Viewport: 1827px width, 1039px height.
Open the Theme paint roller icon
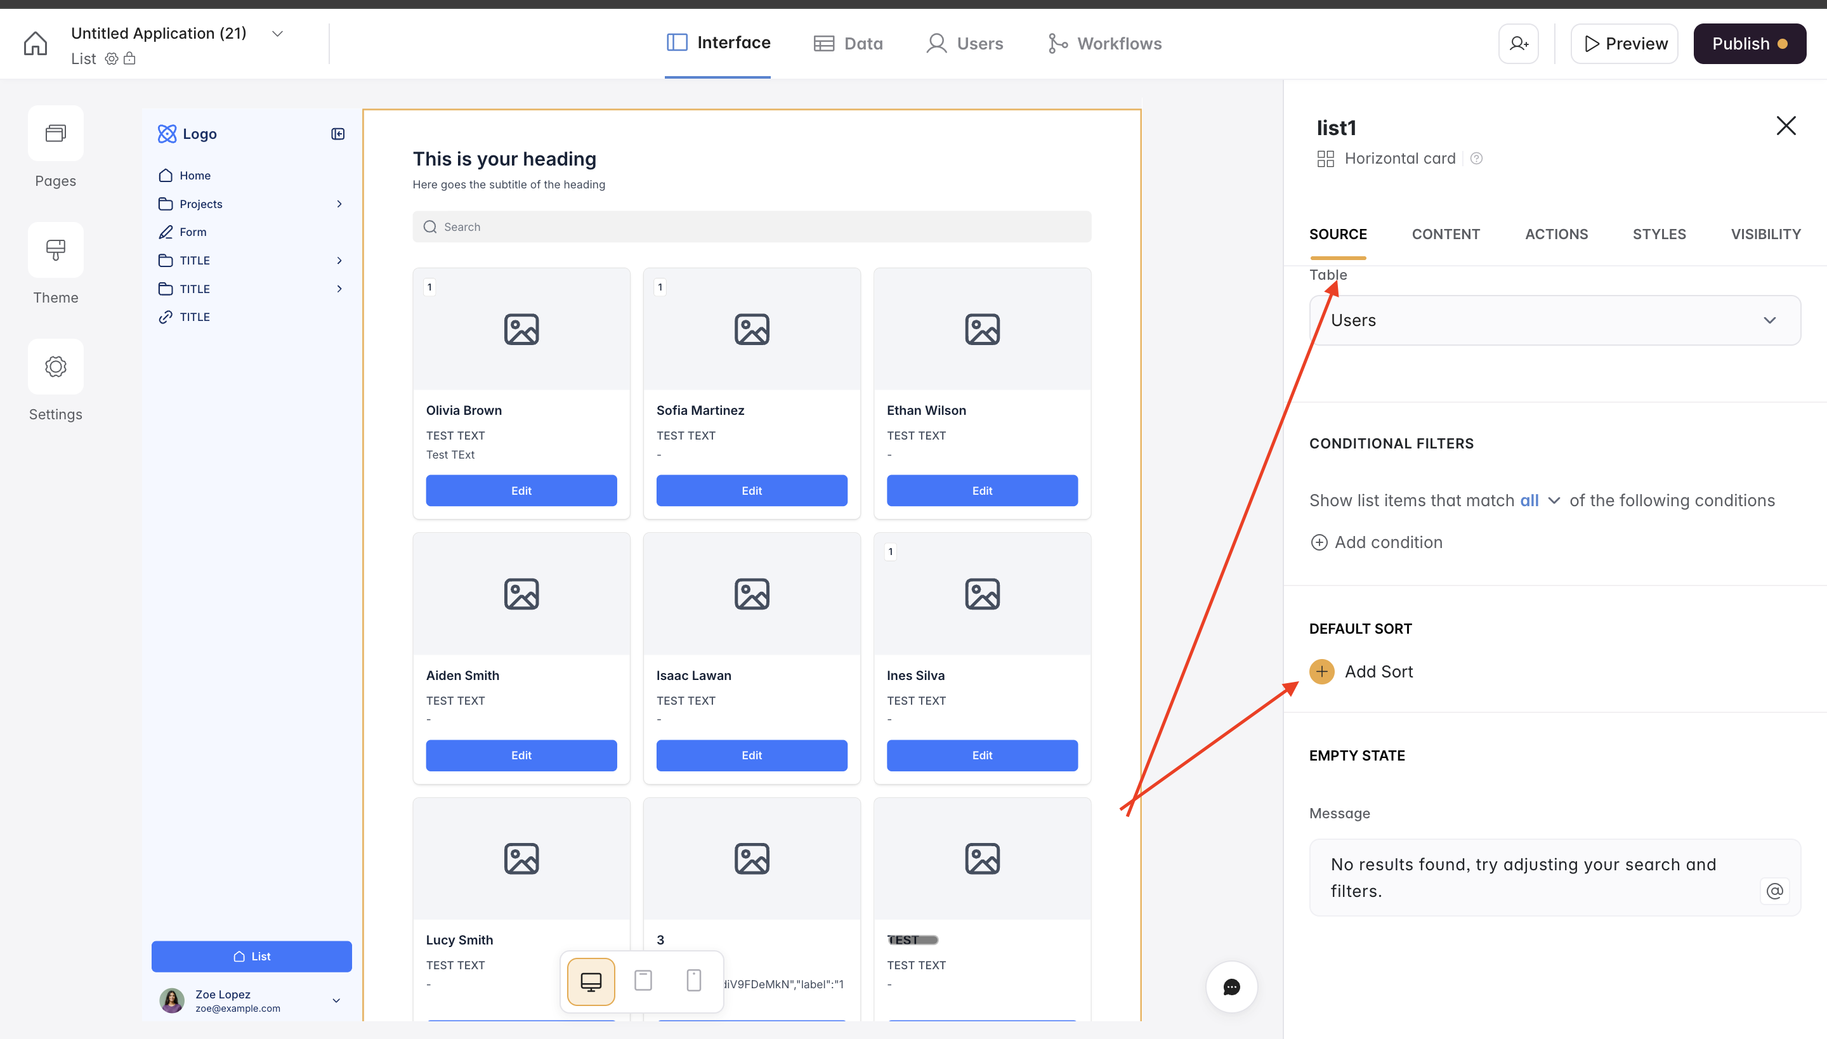point(56,250)
